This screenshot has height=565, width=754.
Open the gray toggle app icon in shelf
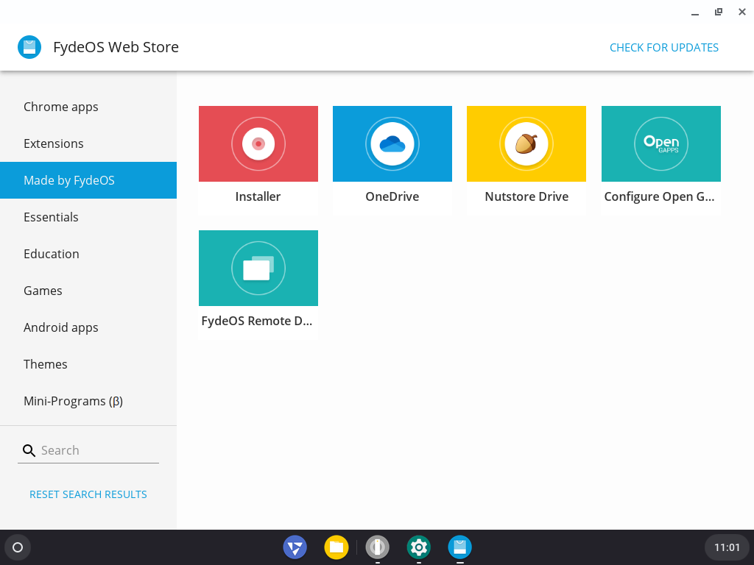[x=378, y=547]
